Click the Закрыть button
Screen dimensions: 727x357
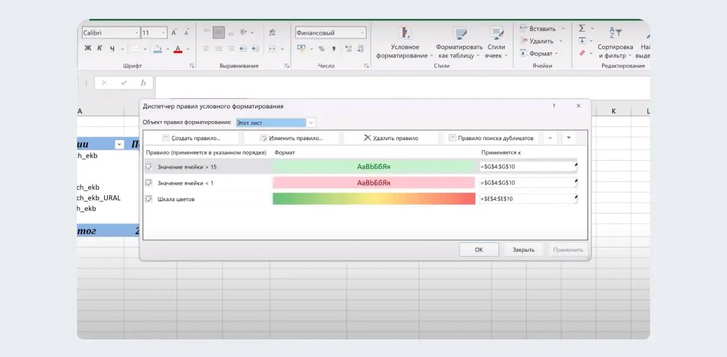[523, 249]
